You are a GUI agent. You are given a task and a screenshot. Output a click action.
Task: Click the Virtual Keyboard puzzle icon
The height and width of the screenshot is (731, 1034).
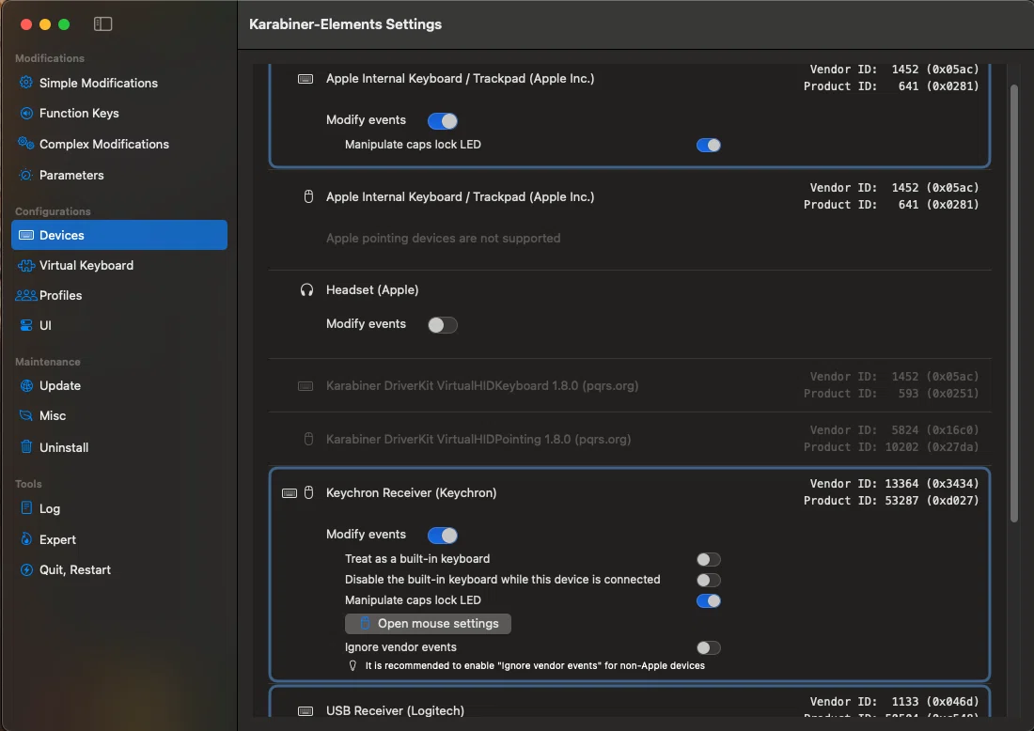click(x=25, y=265)
